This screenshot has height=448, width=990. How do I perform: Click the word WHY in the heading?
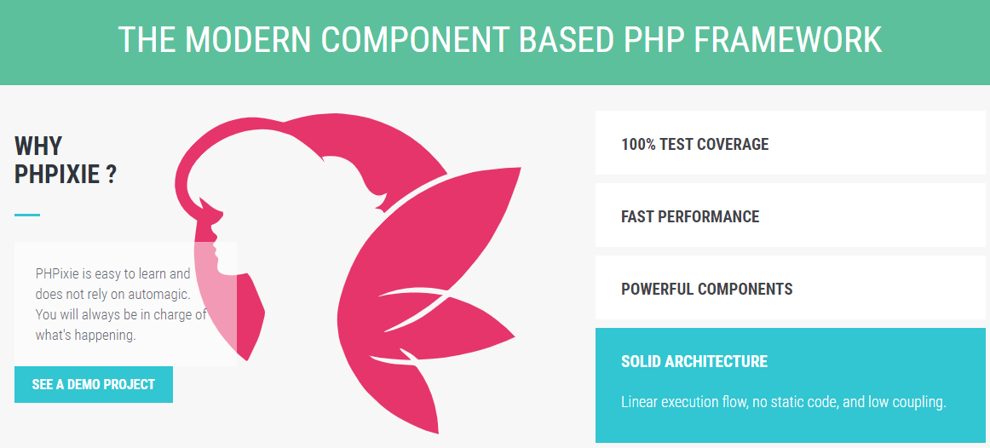38,146
